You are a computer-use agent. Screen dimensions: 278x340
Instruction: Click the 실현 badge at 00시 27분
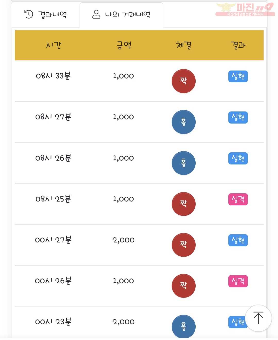238,240
